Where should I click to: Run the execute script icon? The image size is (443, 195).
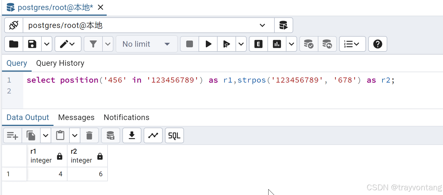[x=227, y=44]
